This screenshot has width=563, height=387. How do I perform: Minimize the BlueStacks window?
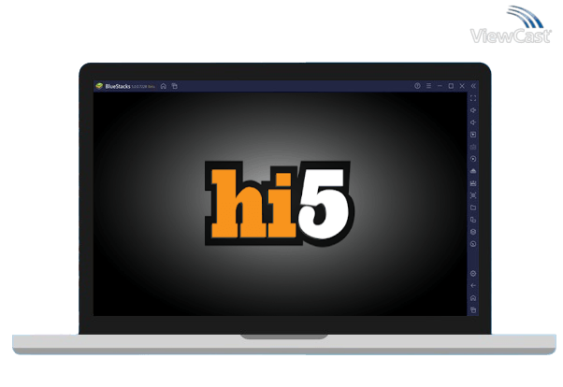click(440, 86)
